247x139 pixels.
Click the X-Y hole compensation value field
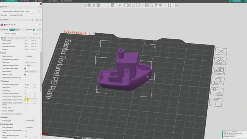(31, 93)
